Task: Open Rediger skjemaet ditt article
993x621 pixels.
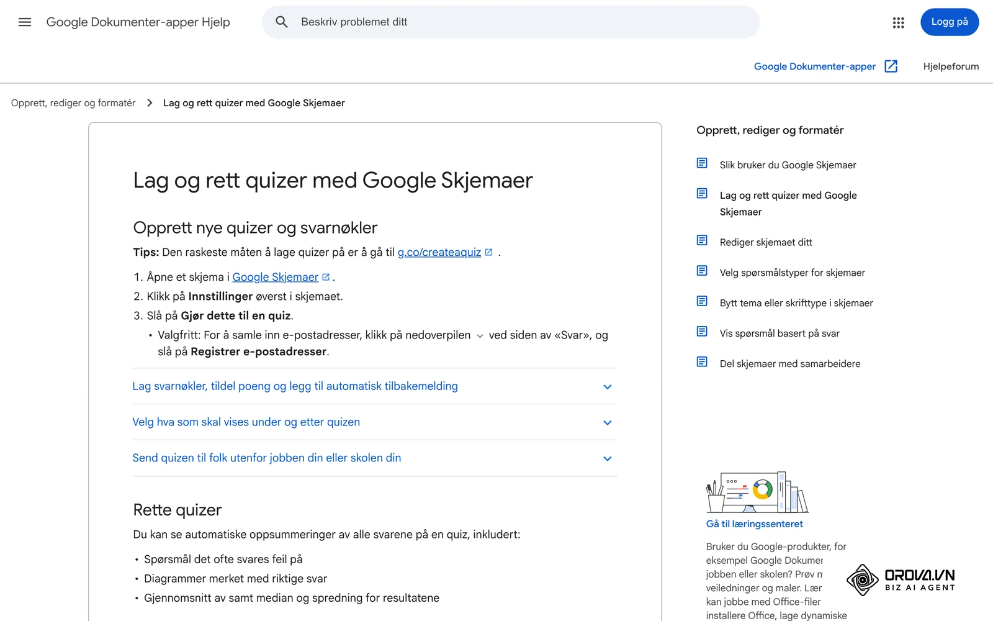Action: pos(766,242)
